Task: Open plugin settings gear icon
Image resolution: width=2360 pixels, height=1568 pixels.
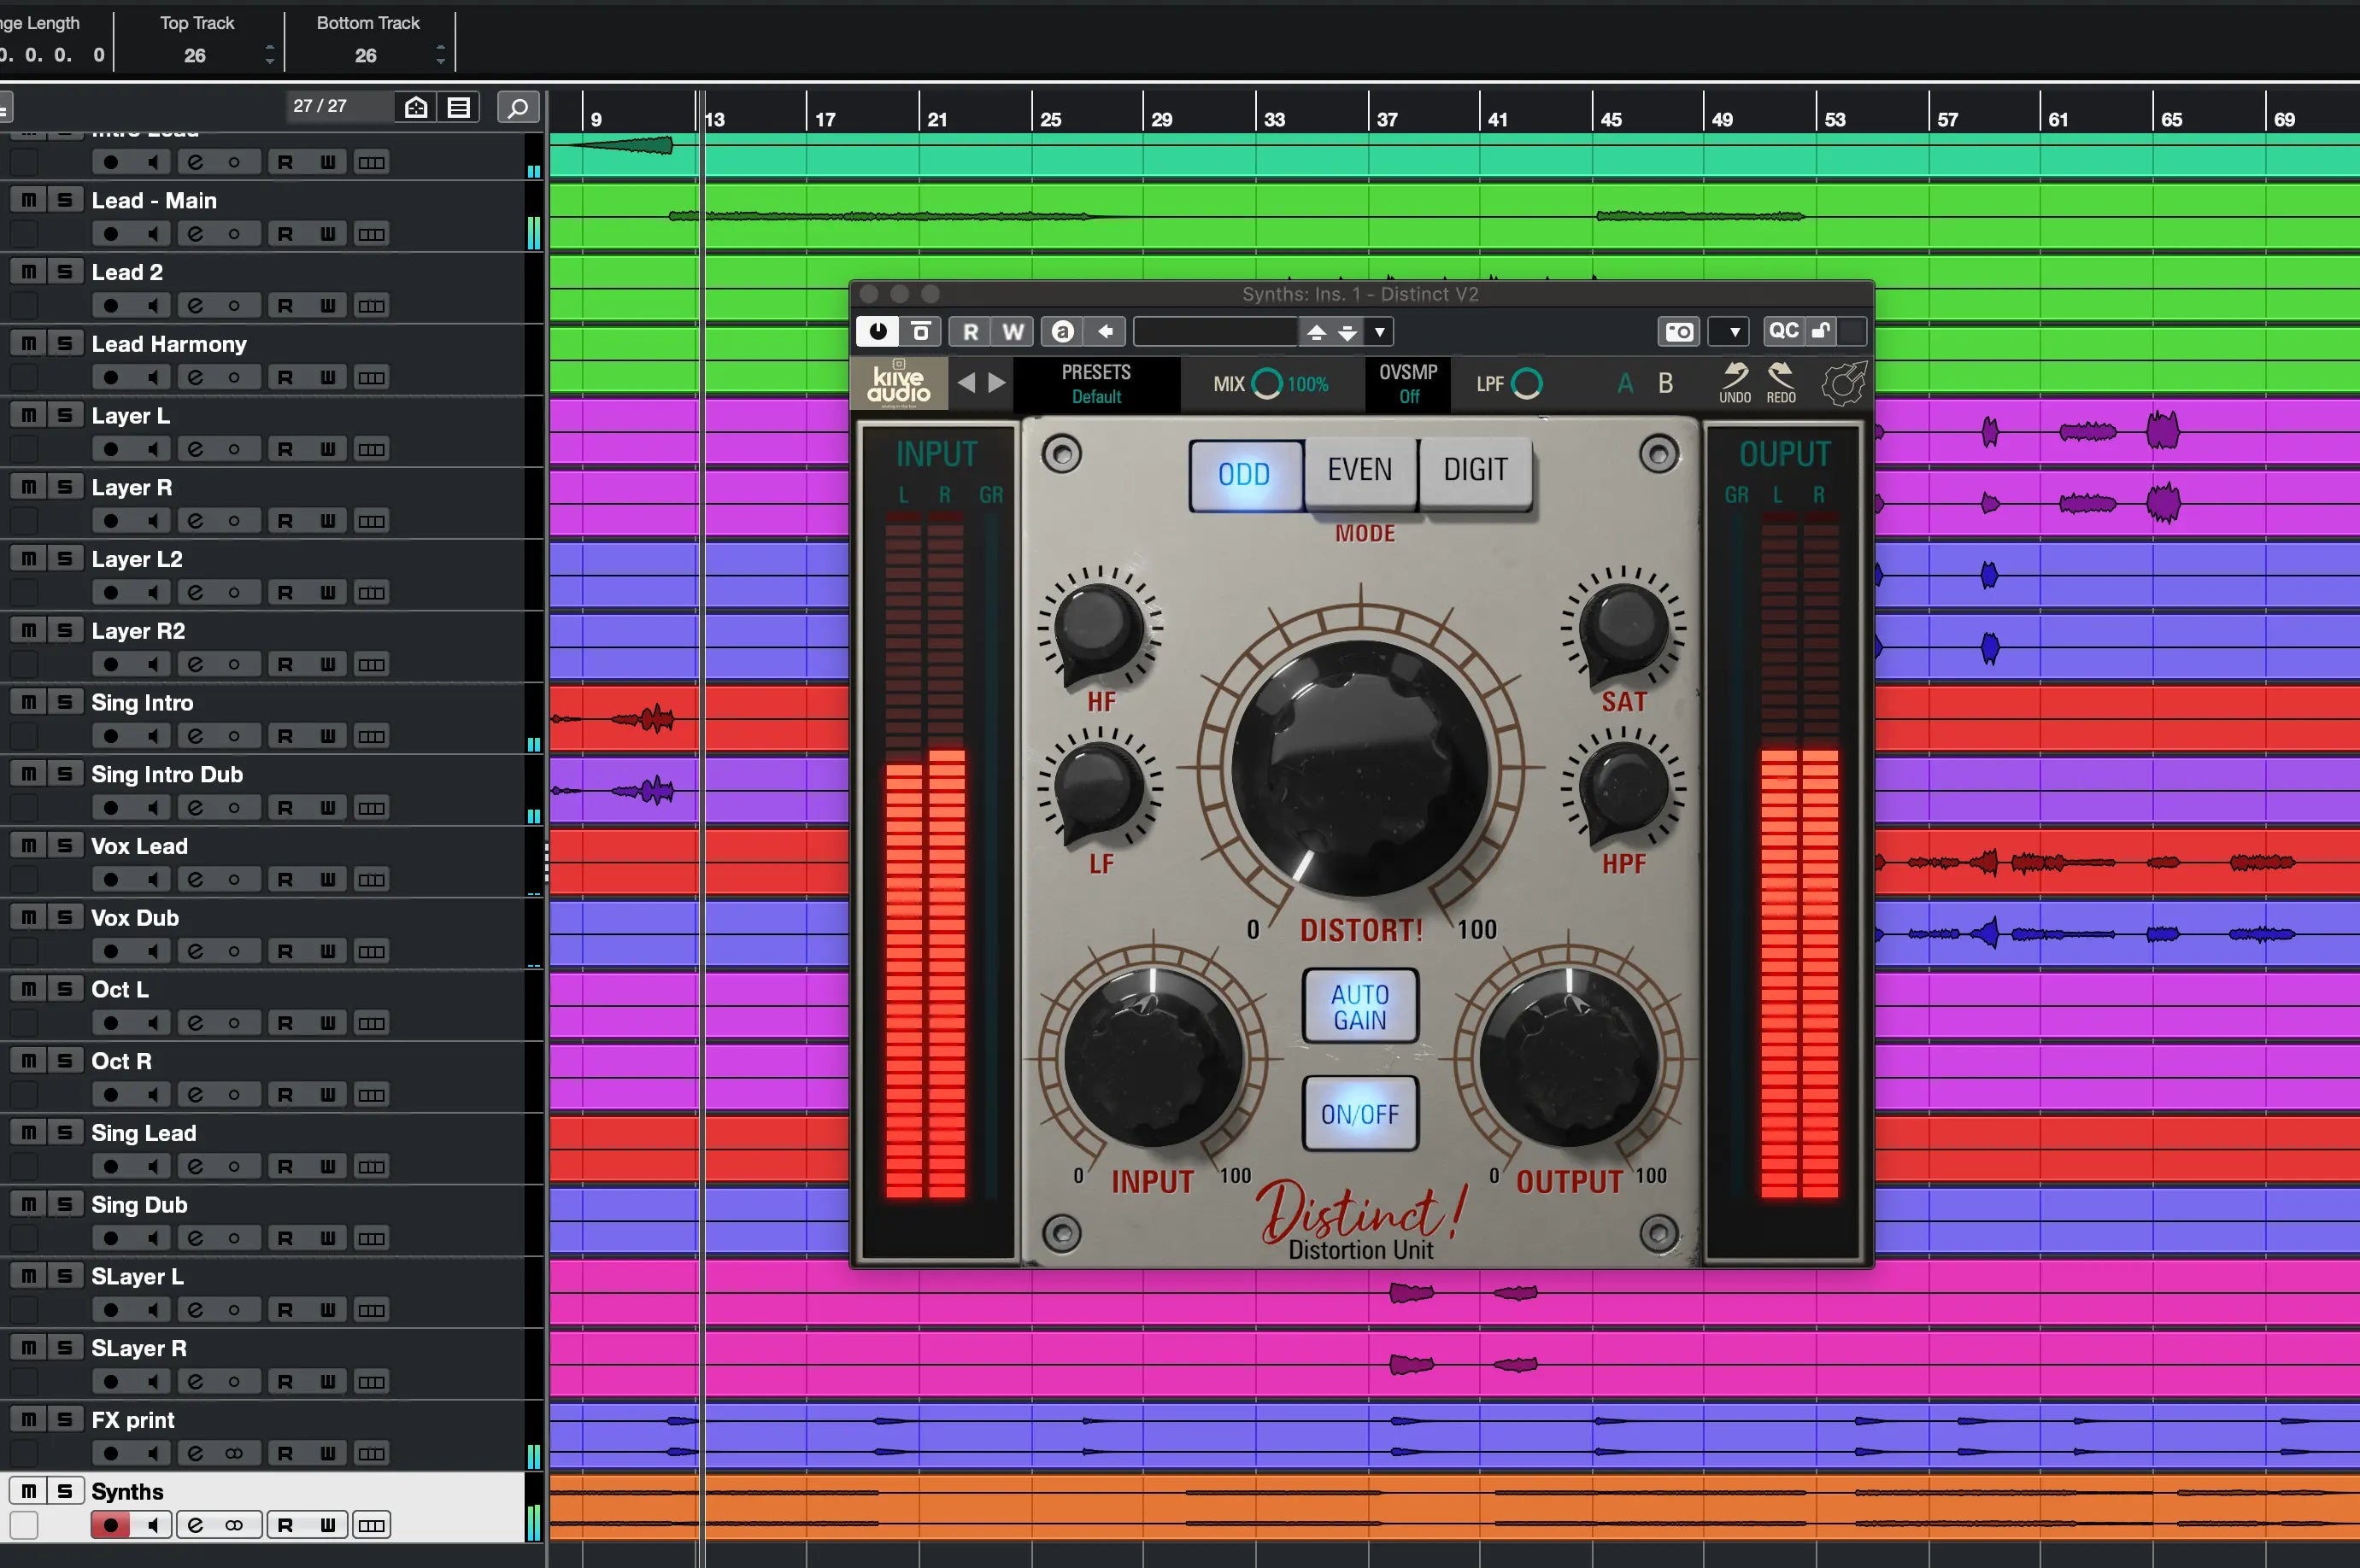Action: pos(1843,384)
